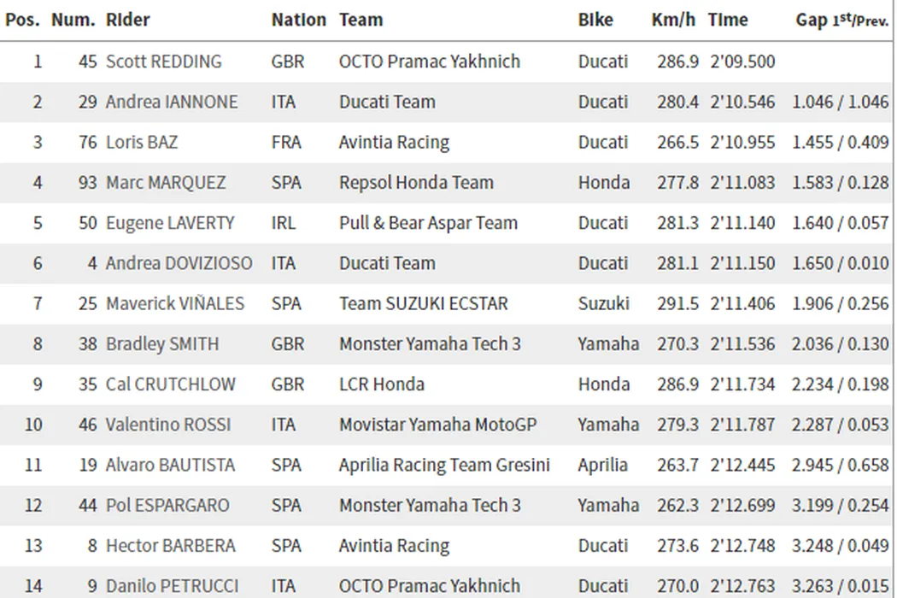Select Maverick VIÑALES rider name
Screen dimensions: 897x598
174,303
